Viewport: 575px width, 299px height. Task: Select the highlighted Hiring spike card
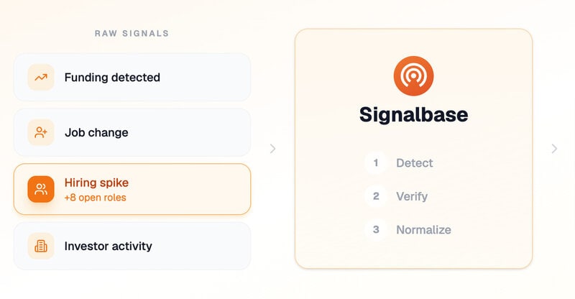pyautogui.click(x=132, y=189)
